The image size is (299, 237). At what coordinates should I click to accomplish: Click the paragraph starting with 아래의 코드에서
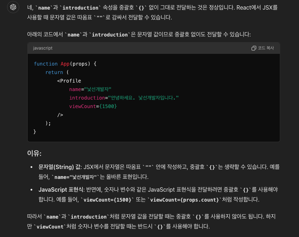click(139, 35)
